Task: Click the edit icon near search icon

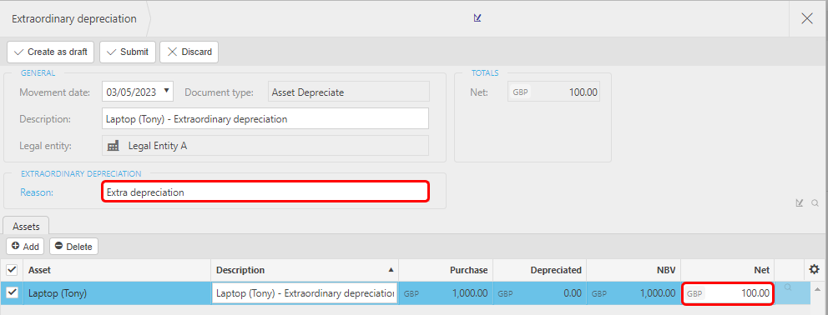Action: tap(800, 203)
